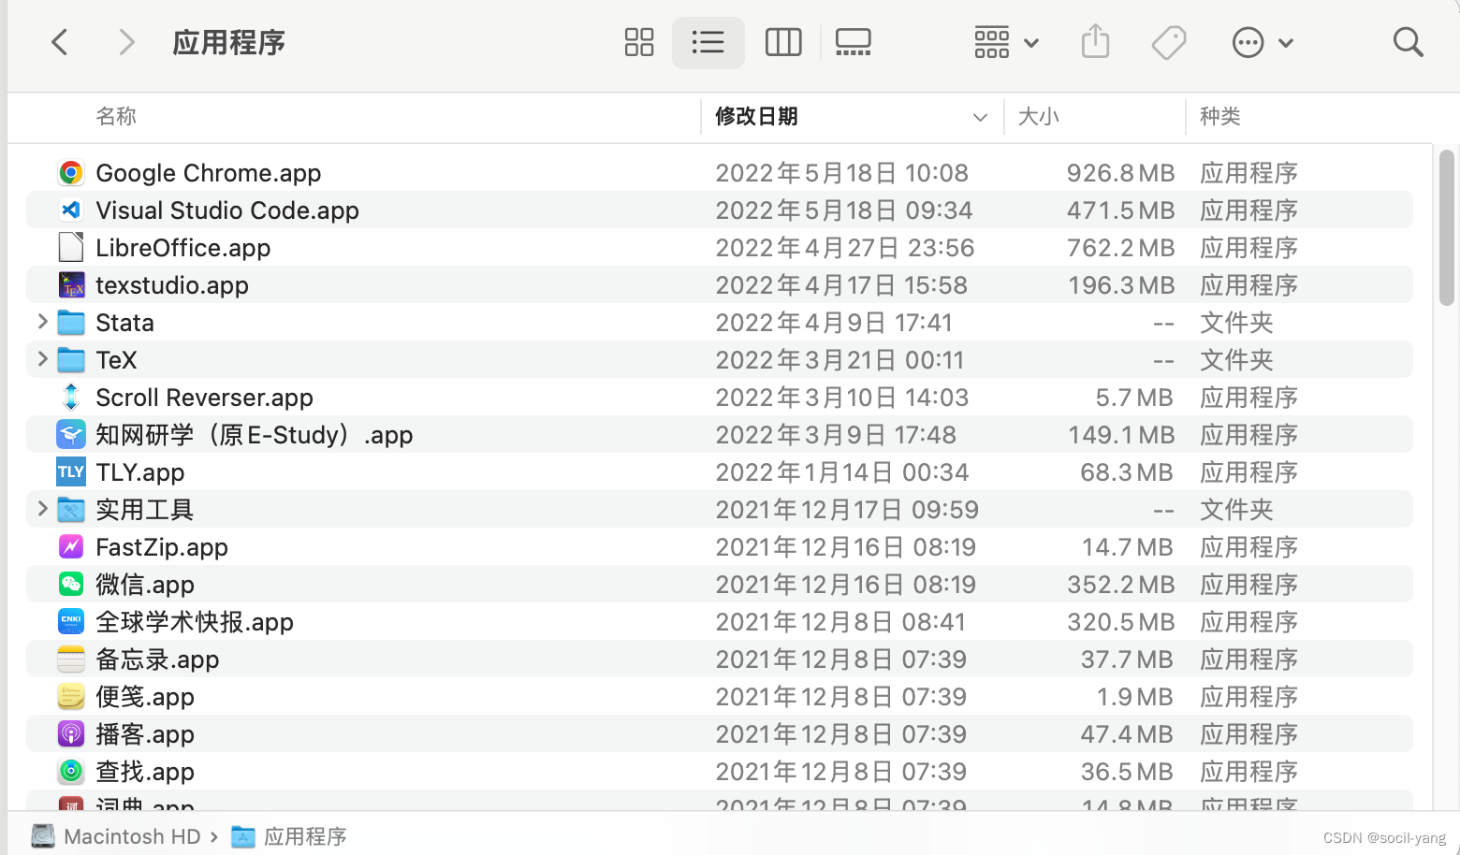
Task: Select the 查找 Find My icon
Action: [x=71, y=772]
